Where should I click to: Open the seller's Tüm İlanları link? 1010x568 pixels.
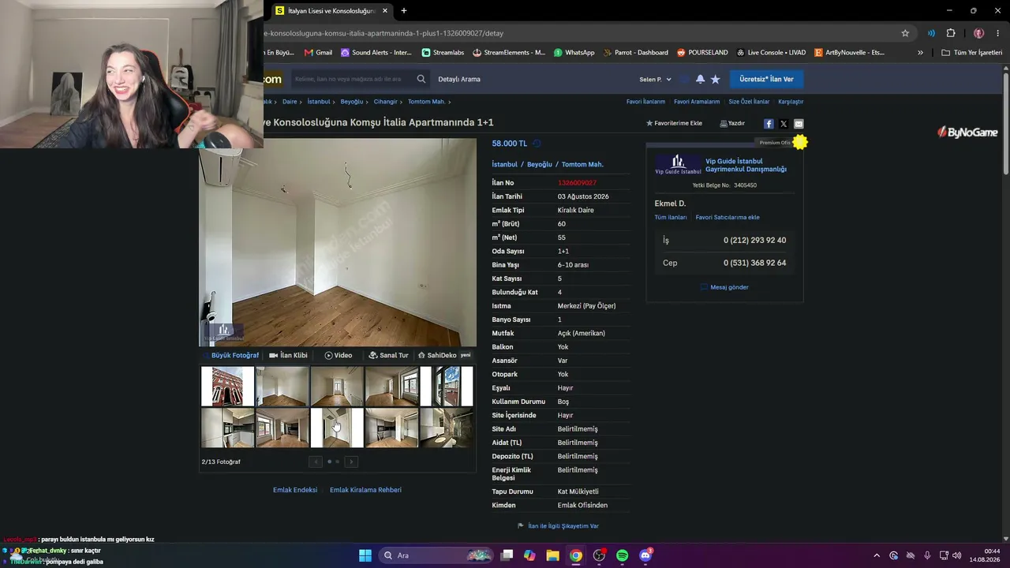[671, 218]
